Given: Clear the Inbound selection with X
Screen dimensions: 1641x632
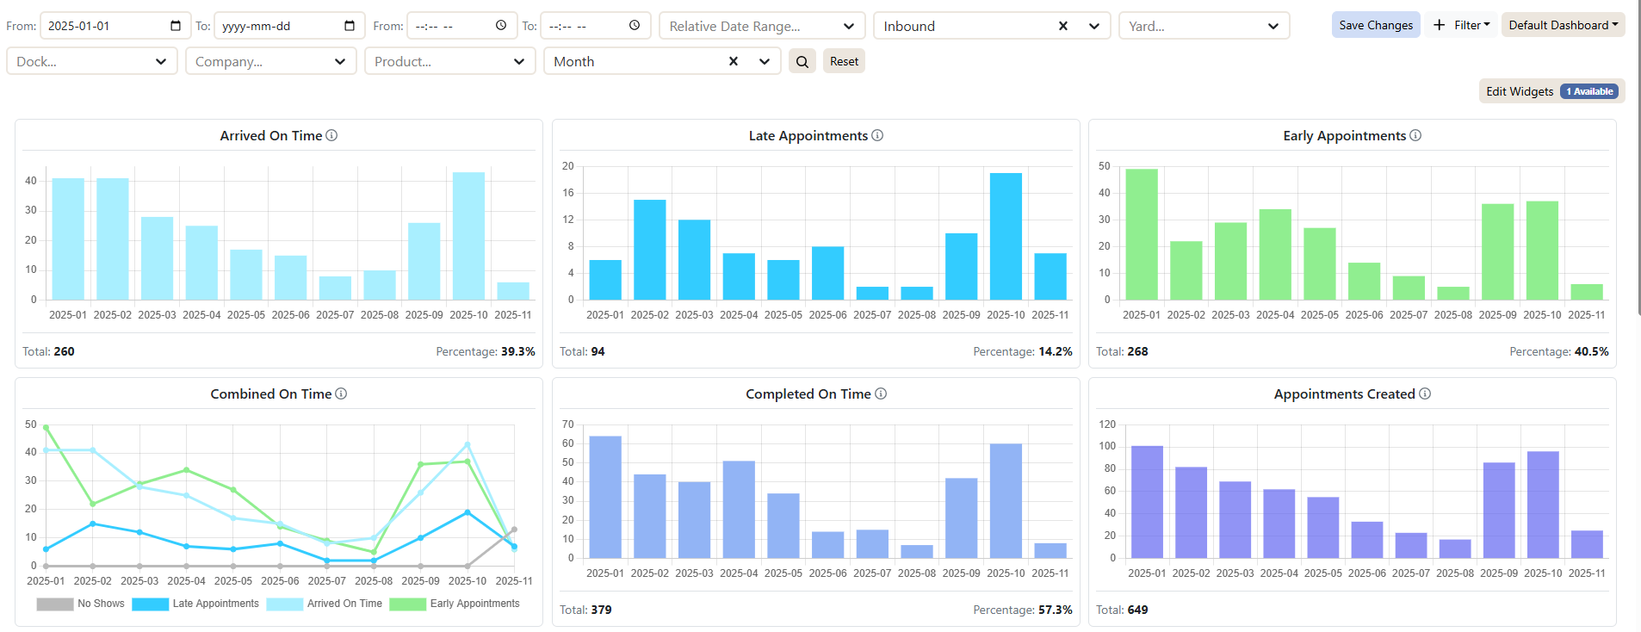Looking at the screenshot, I should (x=1063, y=26).
